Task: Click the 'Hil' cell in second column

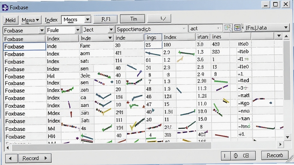Action: pos(62,76)
